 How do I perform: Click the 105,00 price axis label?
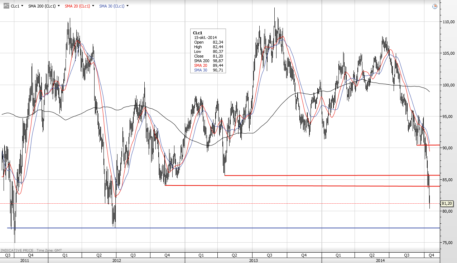(x=448, y=53)
